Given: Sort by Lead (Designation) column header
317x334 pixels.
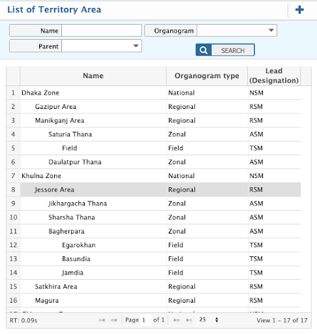Looking at the screenshot, I should click(274, 76).
